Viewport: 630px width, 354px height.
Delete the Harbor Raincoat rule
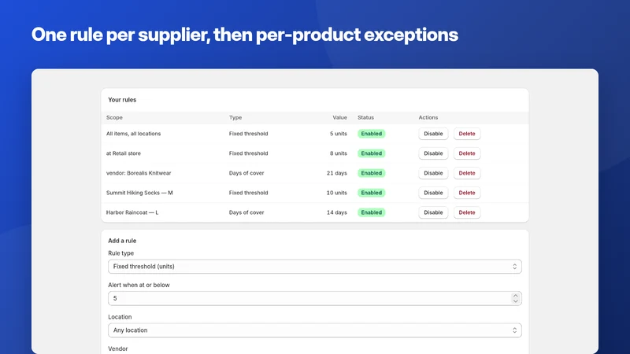pyautogui.click(x=467, y=212)
